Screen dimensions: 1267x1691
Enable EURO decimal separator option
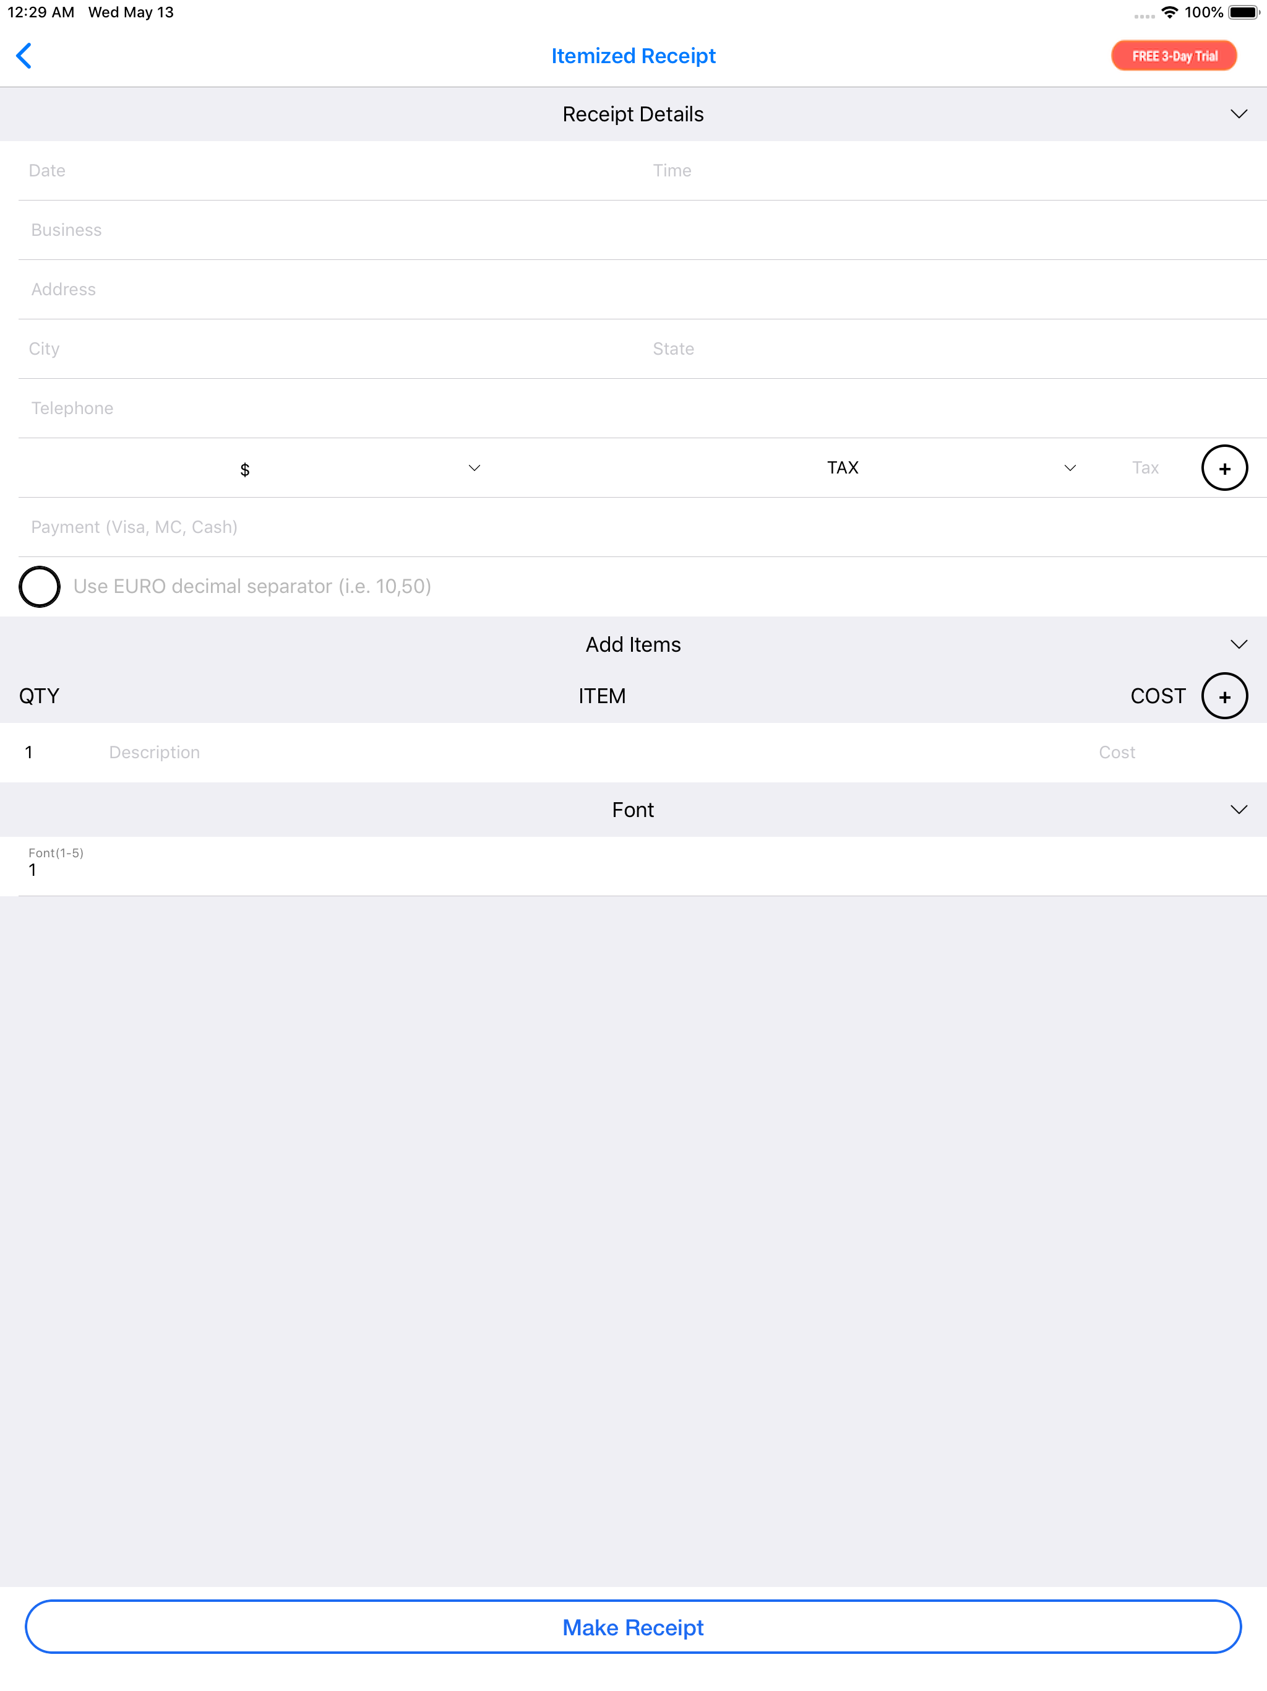[40, 586]
